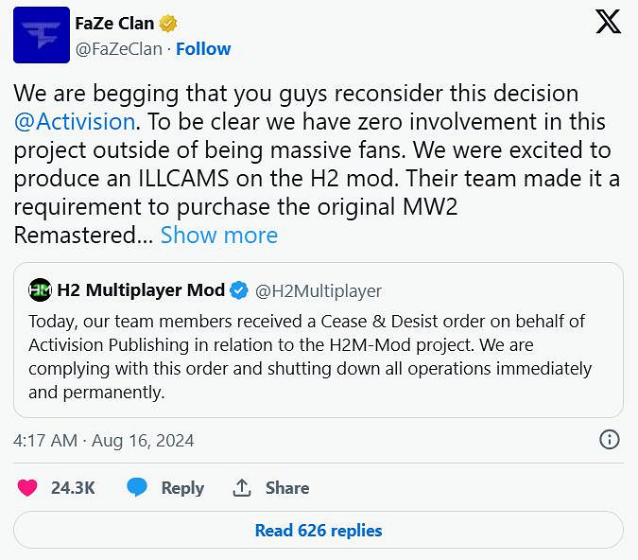The height and width of the screenshot is (560, 638).
Task: Click H2 Multiplayer Mod's blue verified badge
Action: pos(241,290)
